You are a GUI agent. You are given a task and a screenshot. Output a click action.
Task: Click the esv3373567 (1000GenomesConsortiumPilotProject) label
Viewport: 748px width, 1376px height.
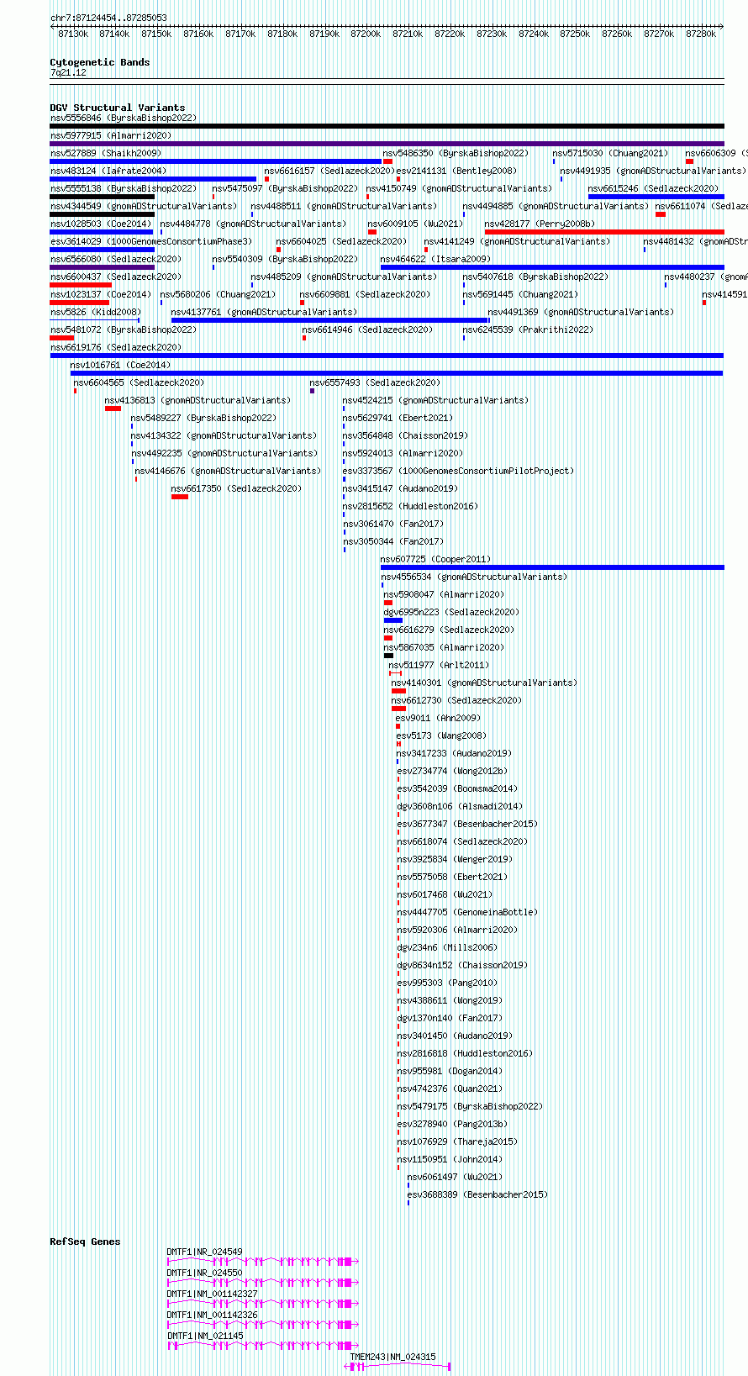(459, 471)
